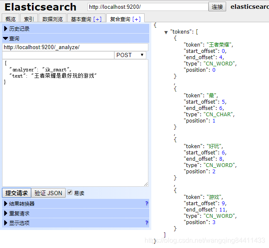Toggle the 易读 pretty checkbox
269x248 pixels.
point(70,192)
